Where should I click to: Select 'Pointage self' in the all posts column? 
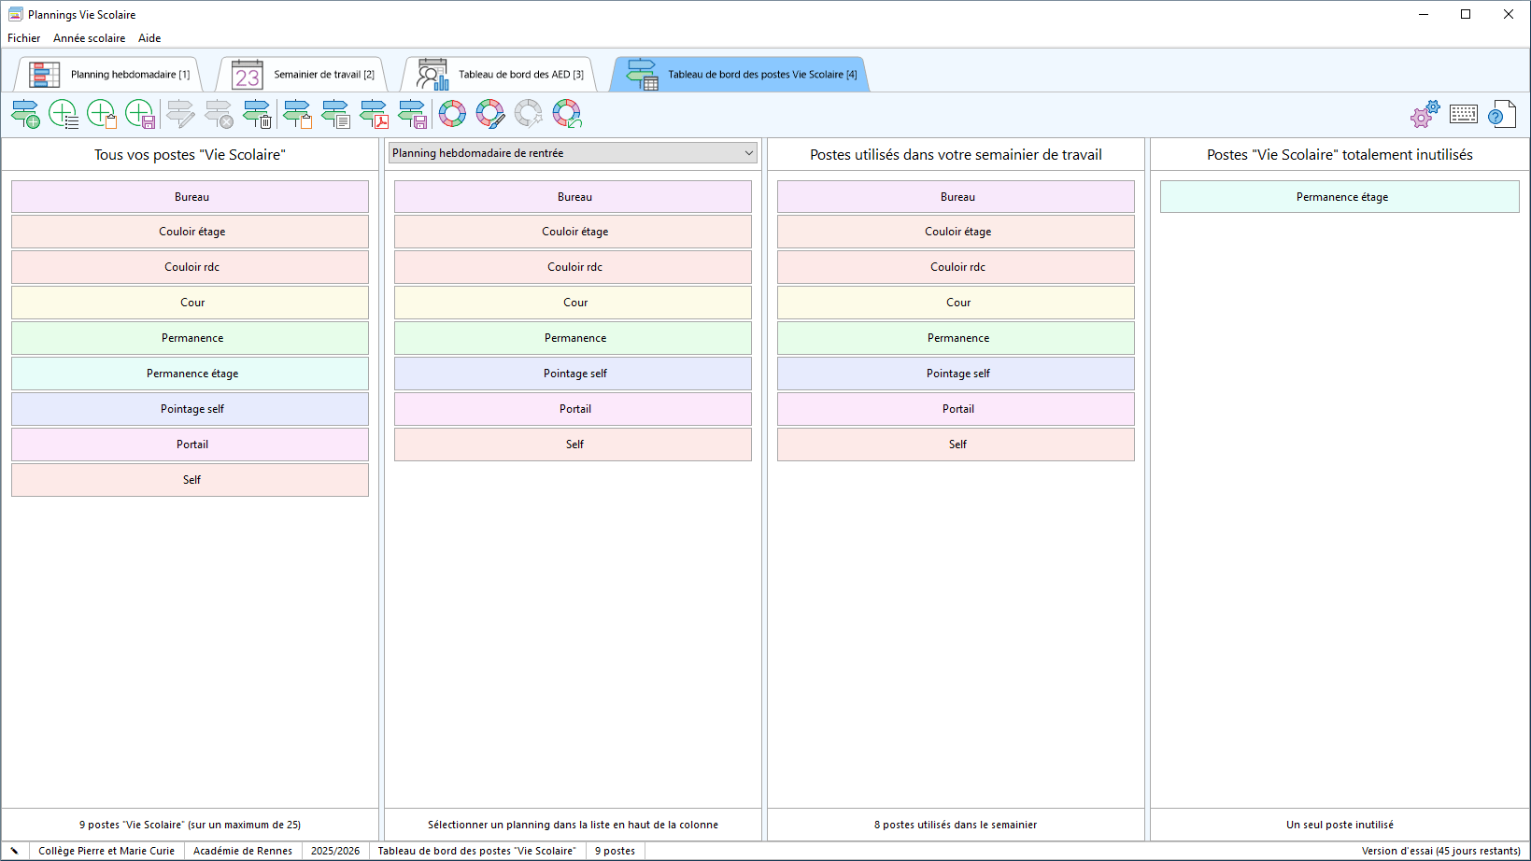[191, 409]
